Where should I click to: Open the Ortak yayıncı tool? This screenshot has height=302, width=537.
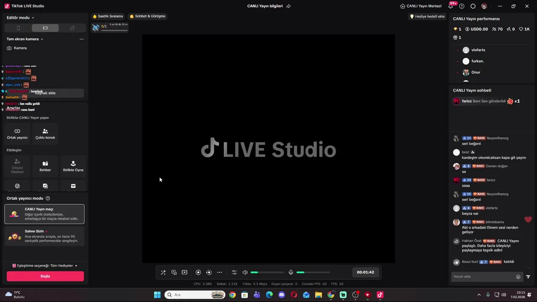17,134
